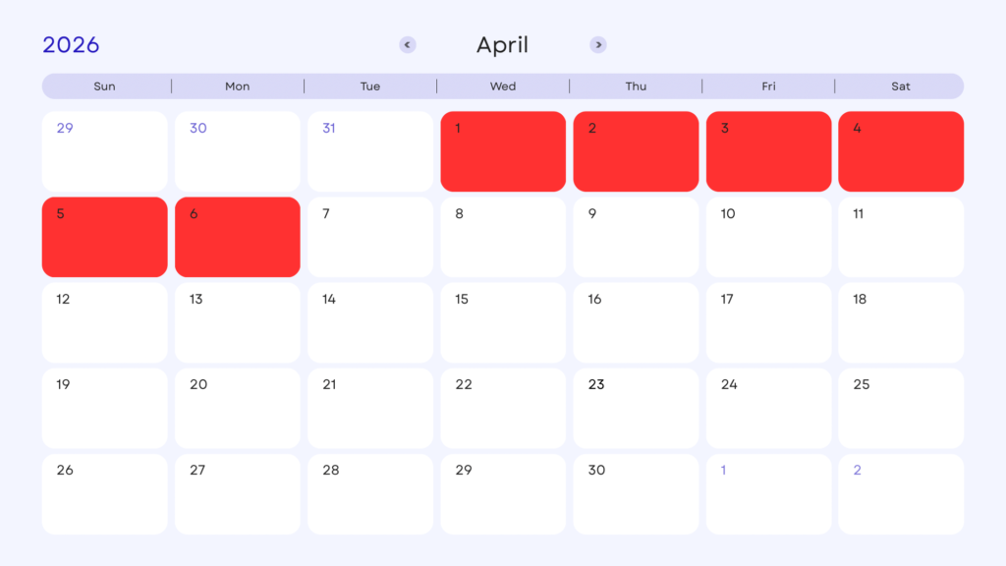Select the Sun weekday header
This screenshot has width=1006, height=566.
pyautogui.click(x=104, y=86)
